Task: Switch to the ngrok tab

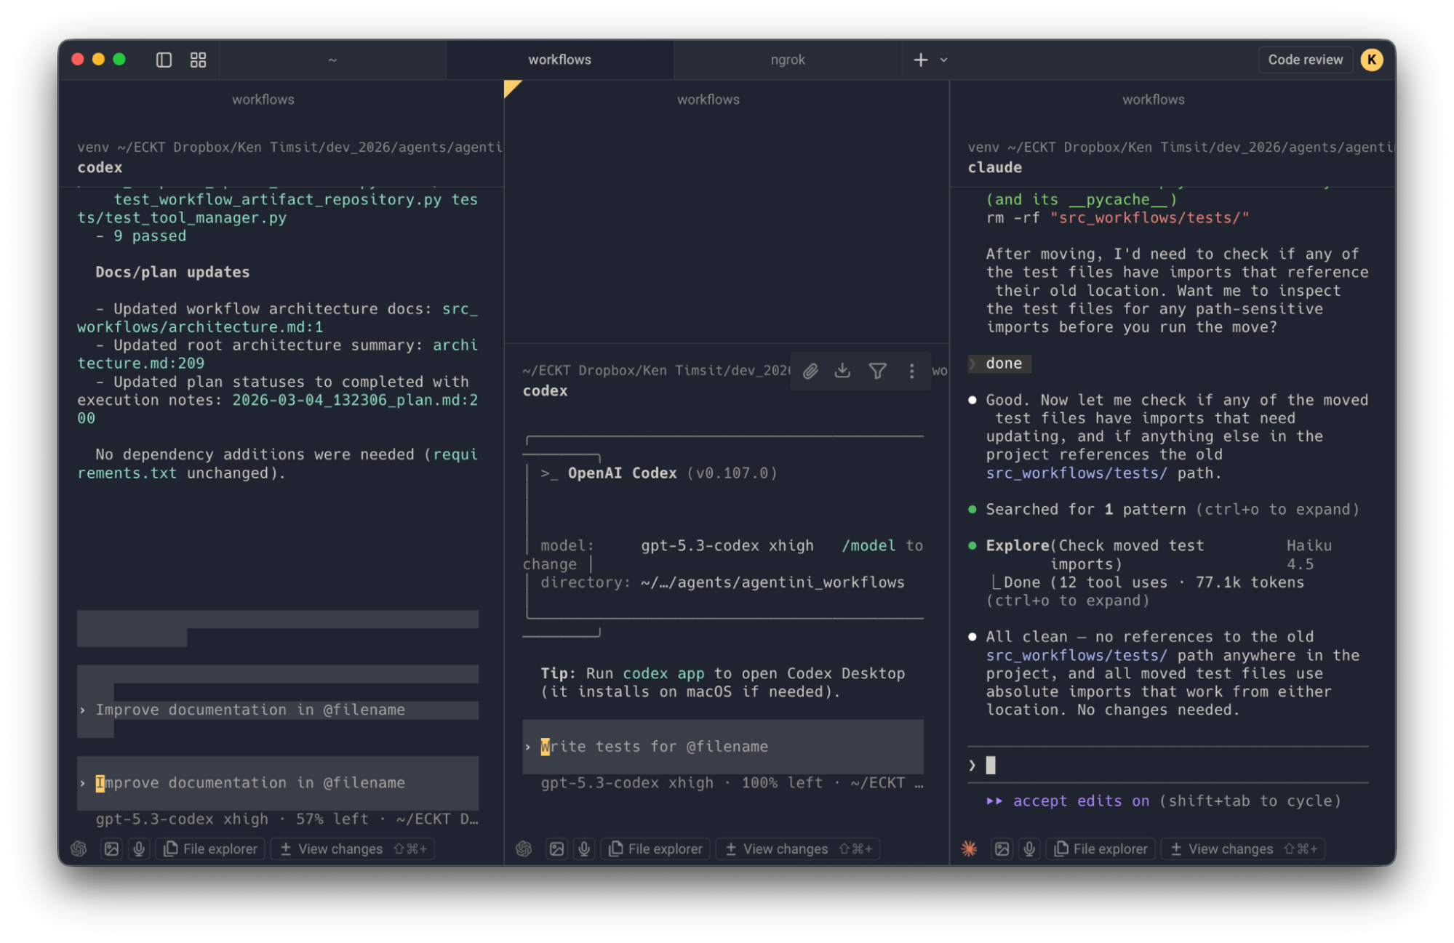Action: pyautogui.click(x=787, y=60)
